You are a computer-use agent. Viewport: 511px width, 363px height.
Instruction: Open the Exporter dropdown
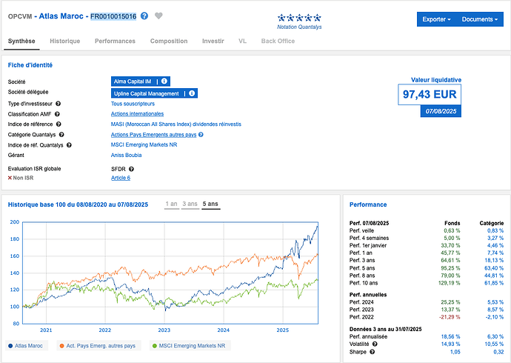(435, 19)
